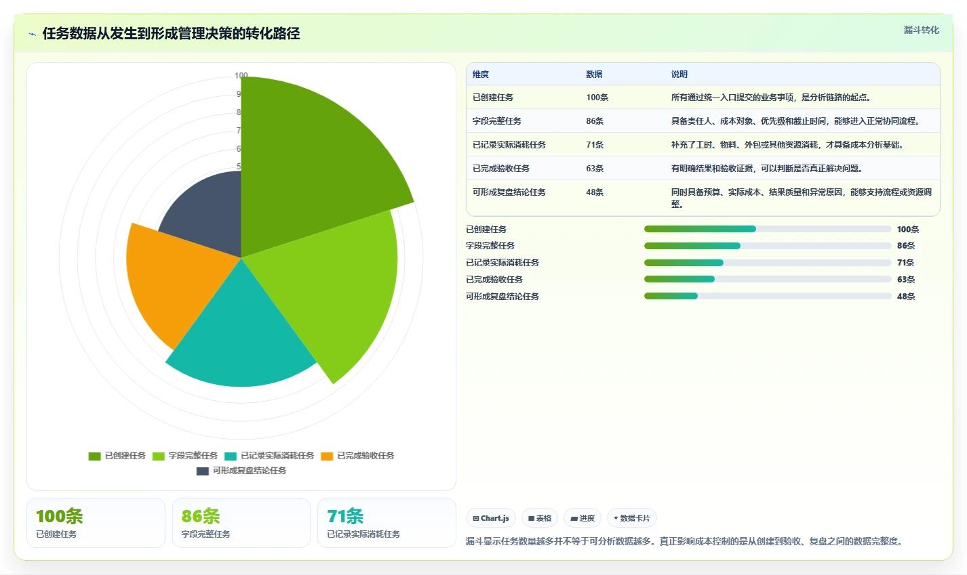Click the footer note starting 漏斗显示任务数量越多
The width and height of the screenshot is (967, 575).
[685, 542]
